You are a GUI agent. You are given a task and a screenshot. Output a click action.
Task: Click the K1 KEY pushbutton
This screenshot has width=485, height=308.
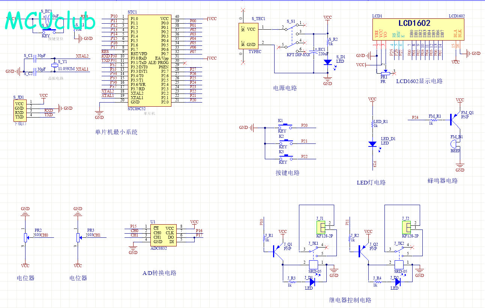(285, 126)
